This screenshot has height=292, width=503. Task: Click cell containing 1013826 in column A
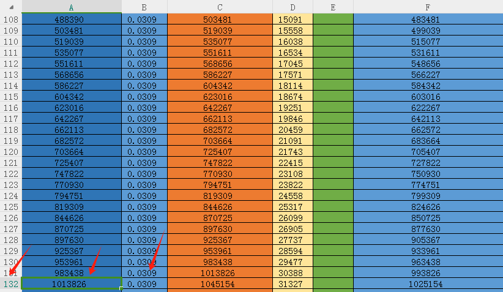point(72,284)
